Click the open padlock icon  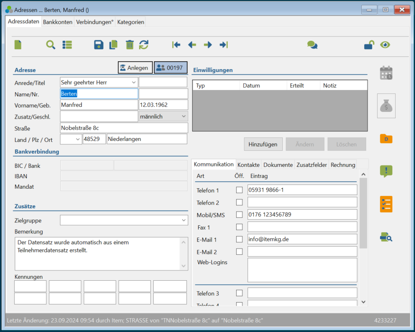[369, 45]
